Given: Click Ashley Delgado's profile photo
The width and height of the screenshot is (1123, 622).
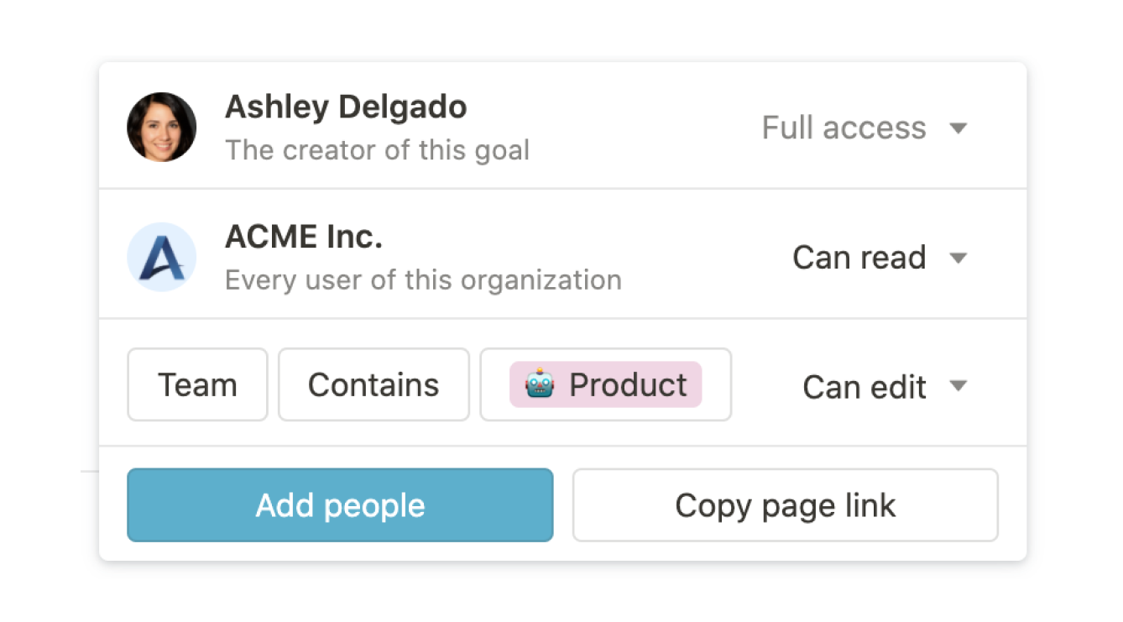Looking at the screenshot, I should click(162, 128).
